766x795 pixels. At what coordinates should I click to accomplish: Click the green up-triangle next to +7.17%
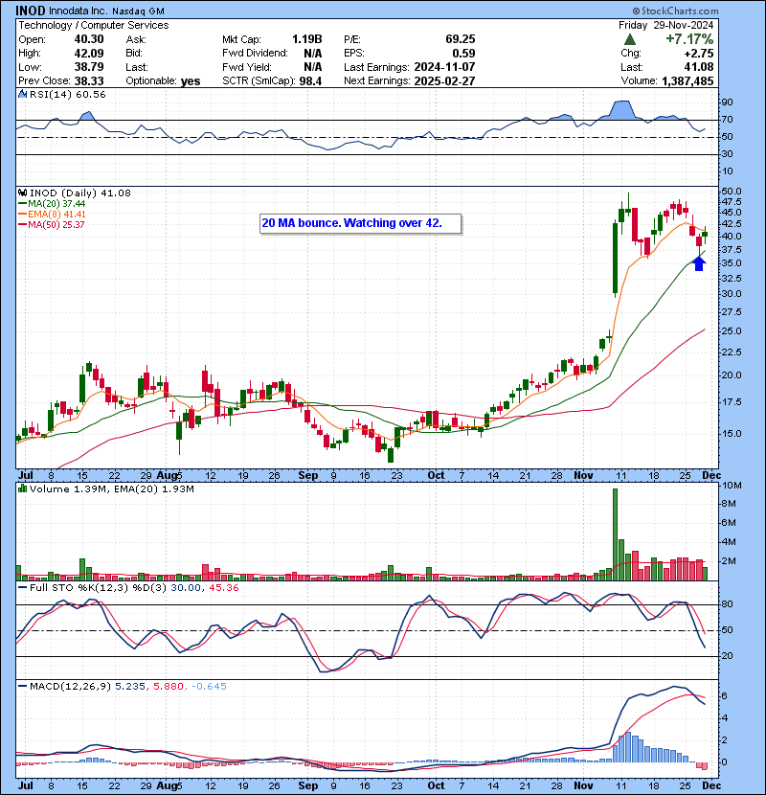630,39
